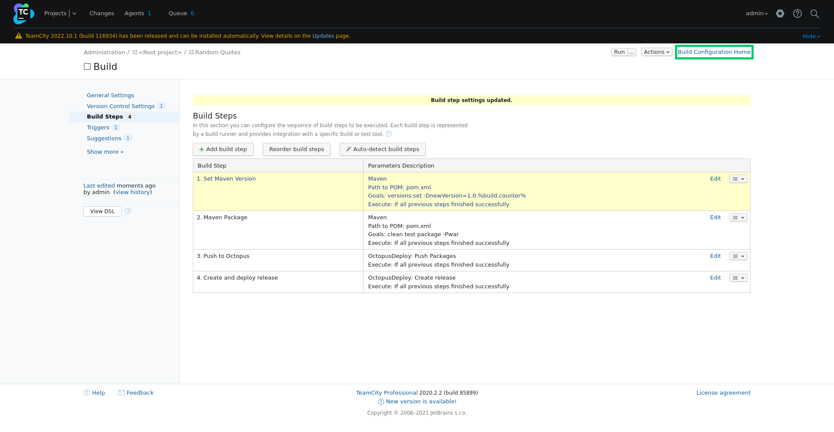The image size is (834, 432).
Task: Open Root project breadcrumb
Action: (160, 52)
